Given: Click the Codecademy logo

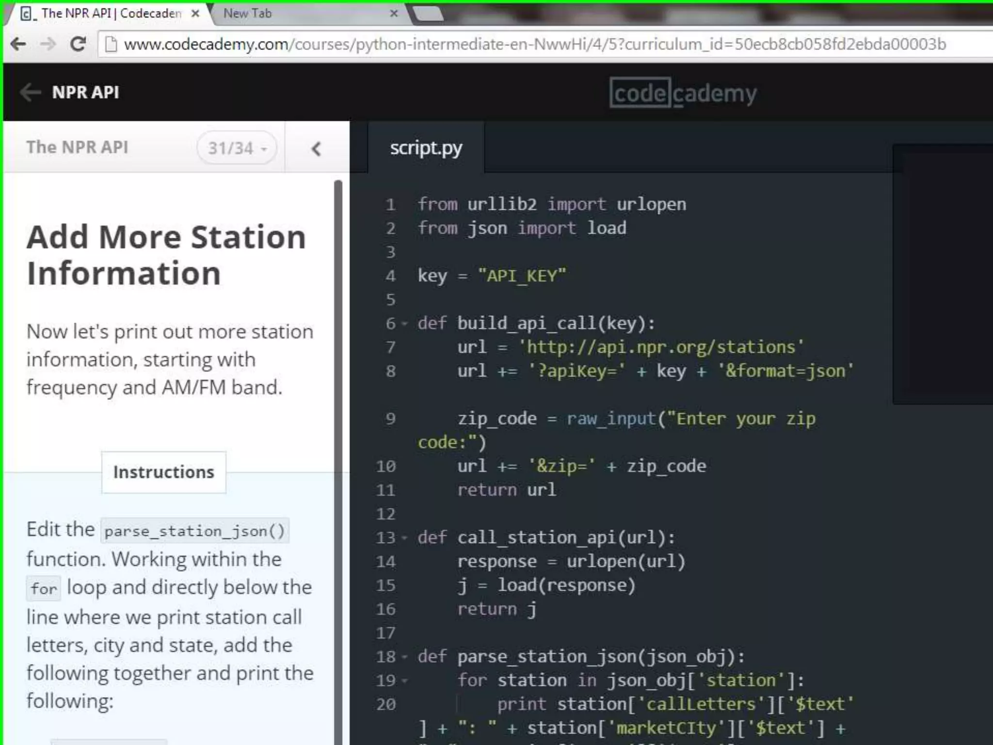Looking at the screenshot, I should (x=683, y=93).
